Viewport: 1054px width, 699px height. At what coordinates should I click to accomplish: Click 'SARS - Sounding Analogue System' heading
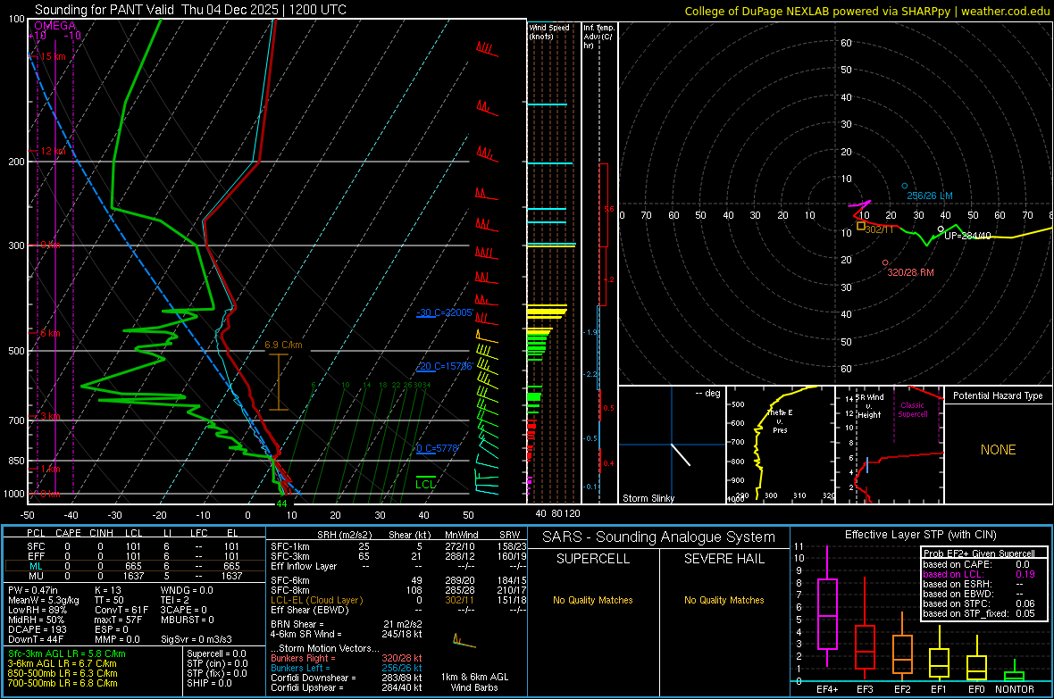pos(658,537)
